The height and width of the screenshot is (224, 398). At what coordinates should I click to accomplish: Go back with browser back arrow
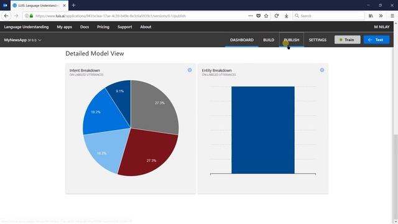6,16
